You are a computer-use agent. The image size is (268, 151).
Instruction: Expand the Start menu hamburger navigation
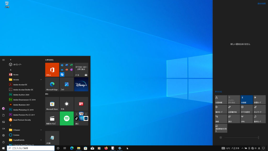[3, 60]
